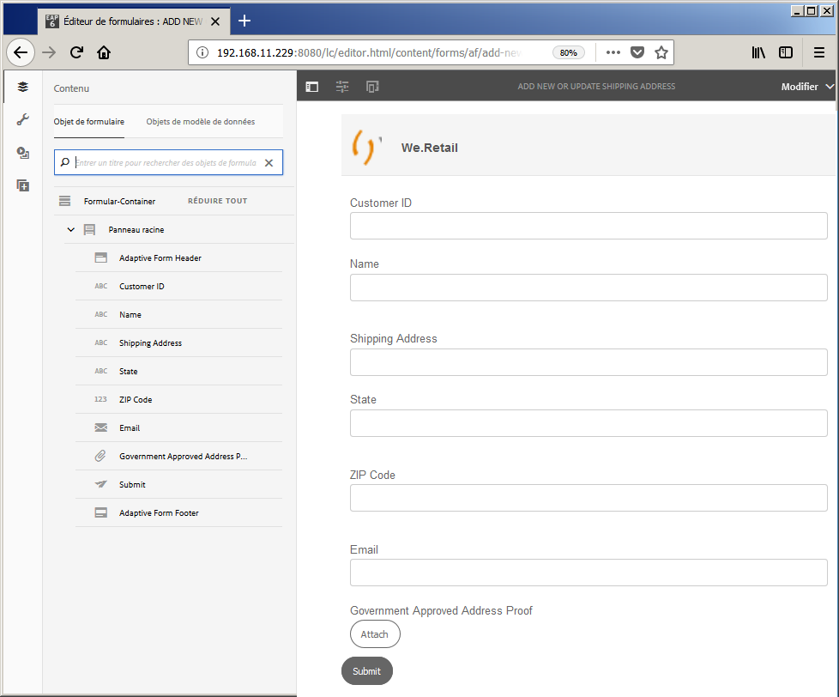Switch to Objets de modèle de données tab
Screen dimensions: 839x697
[201, 122]
